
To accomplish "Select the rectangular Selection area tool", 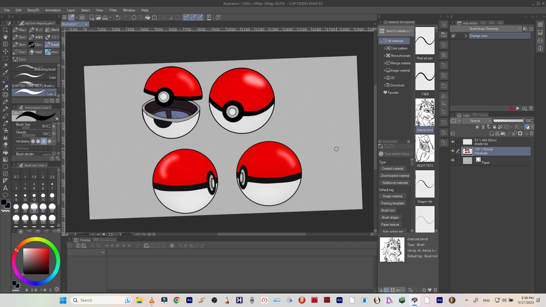I will point(6,59).
